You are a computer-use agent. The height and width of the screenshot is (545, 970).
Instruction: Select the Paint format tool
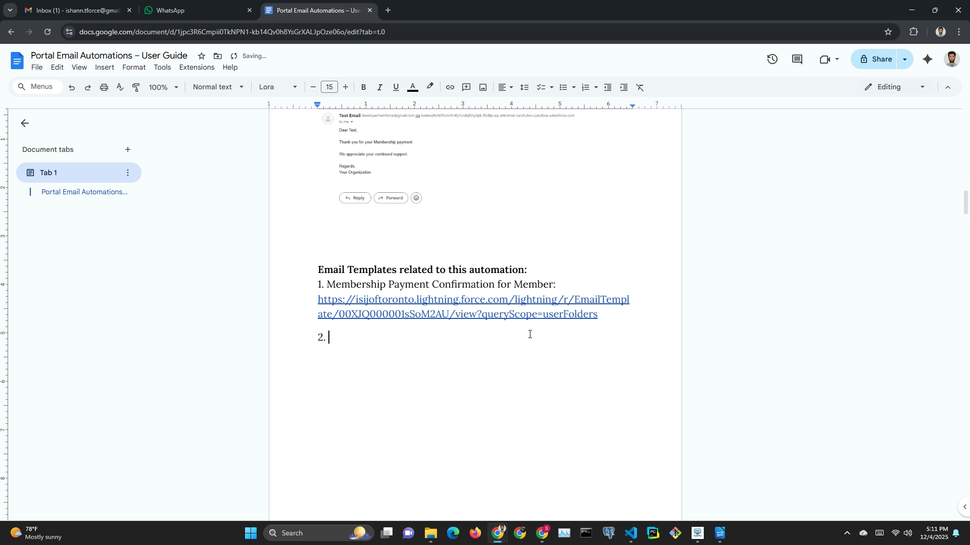[136, 87]
